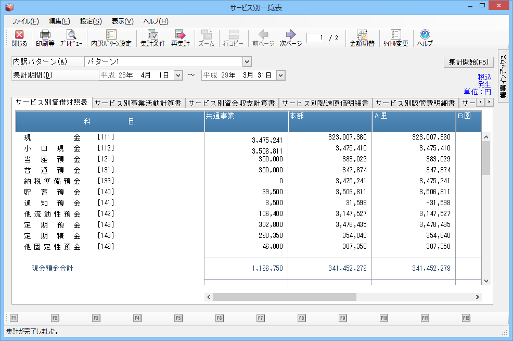Click the 集計開始(F5) button
513x341 pixels.
[x=468, y=62]
